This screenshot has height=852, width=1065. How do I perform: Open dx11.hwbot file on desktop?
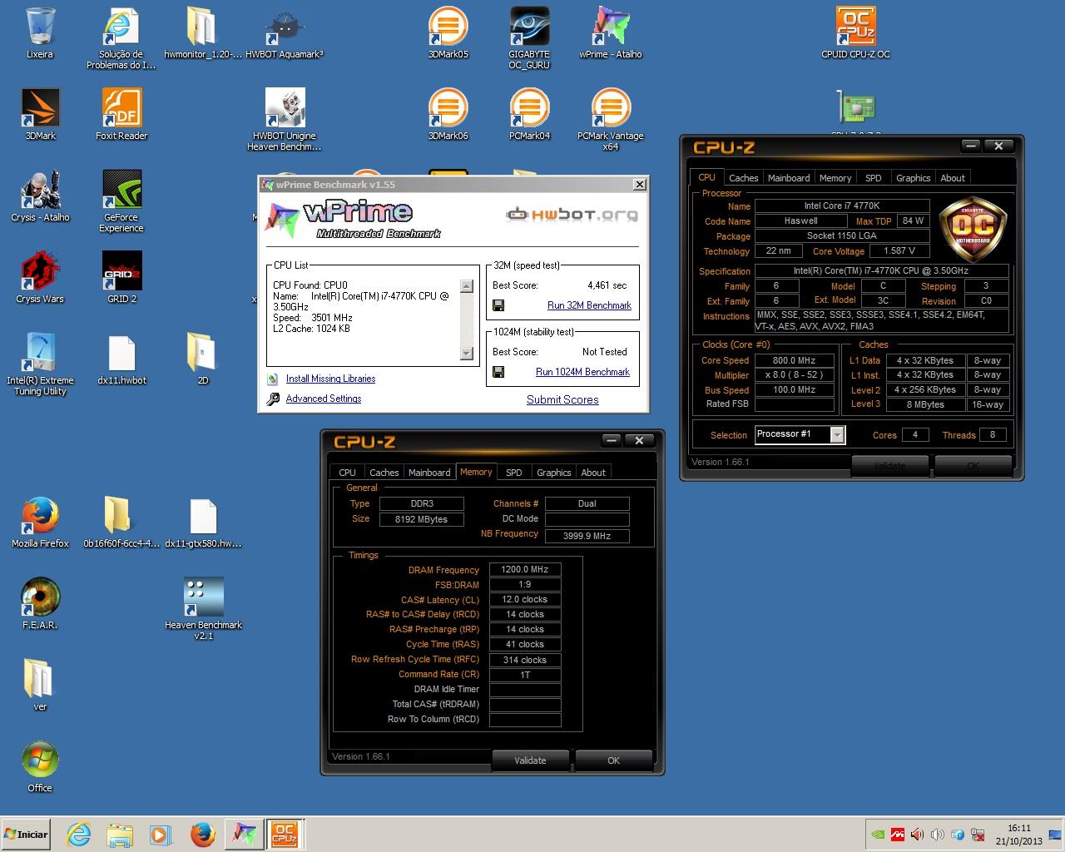click(x=121, y=359)
